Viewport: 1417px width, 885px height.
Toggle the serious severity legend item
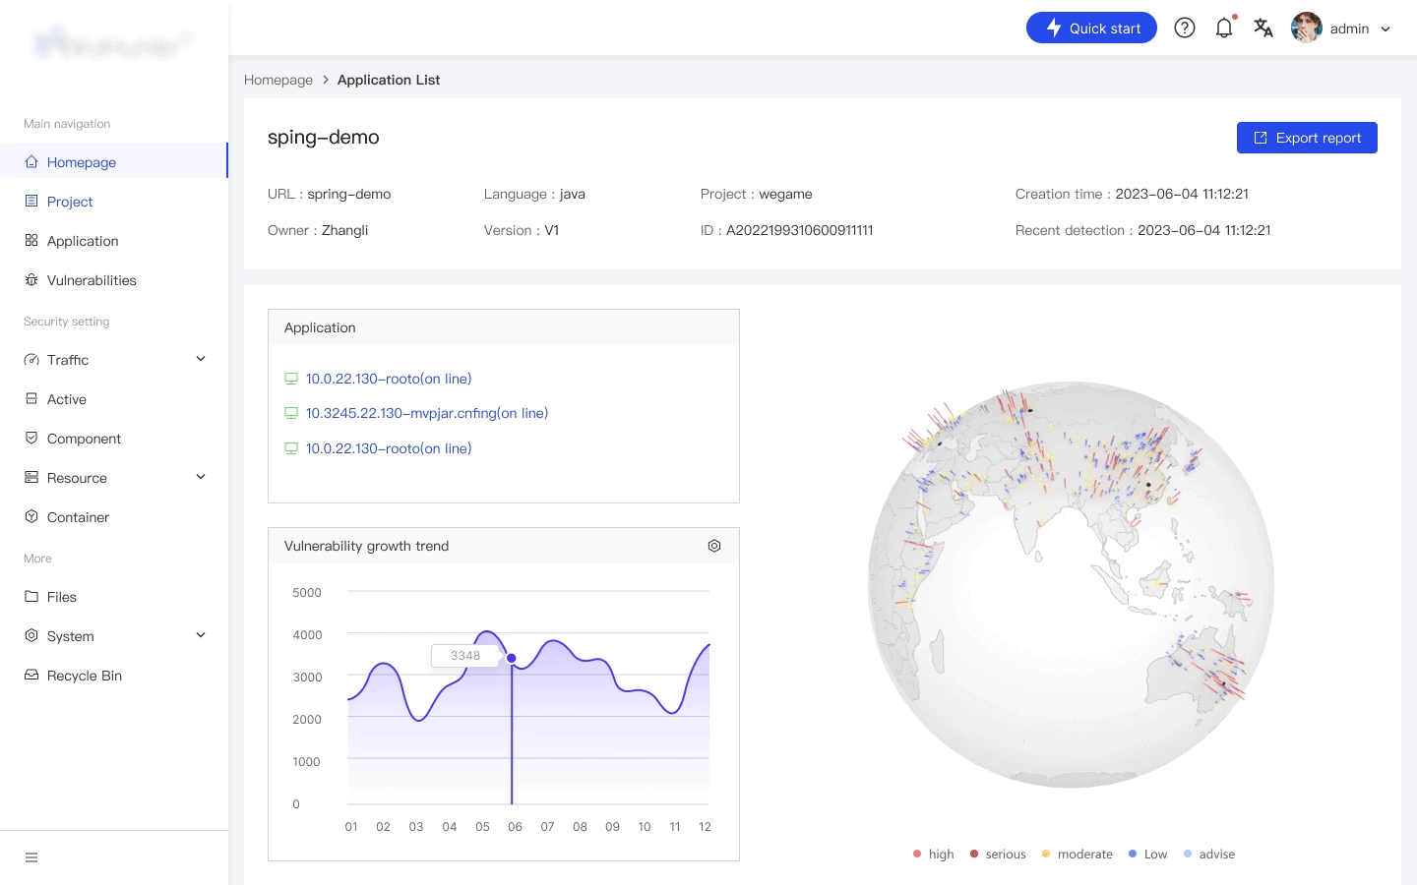(998, 854)
